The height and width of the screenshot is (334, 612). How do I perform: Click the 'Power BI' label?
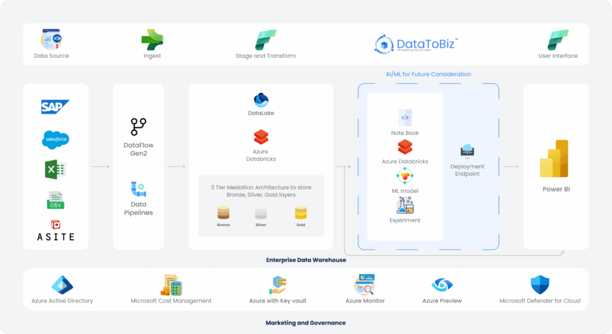click(556, 189)
